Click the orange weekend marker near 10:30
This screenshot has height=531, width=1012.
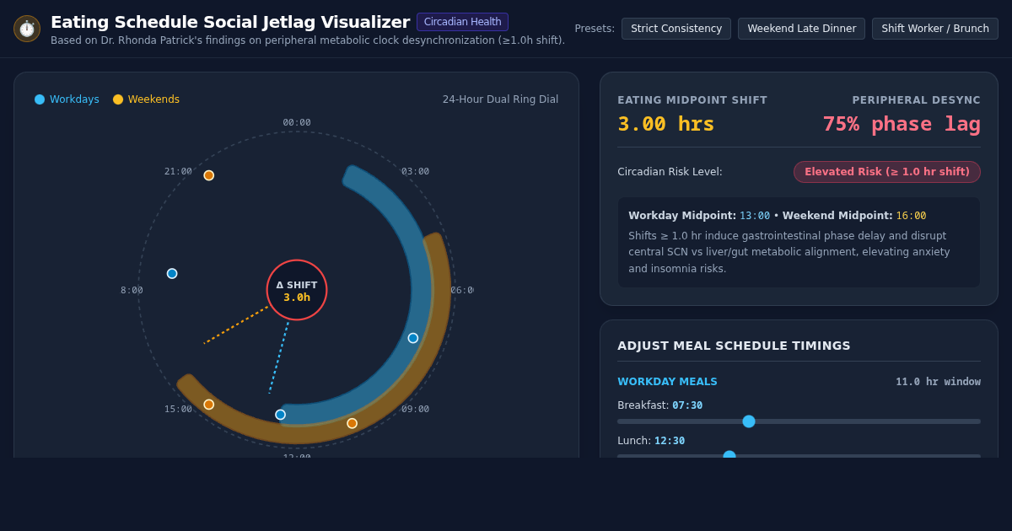point(353,423)
